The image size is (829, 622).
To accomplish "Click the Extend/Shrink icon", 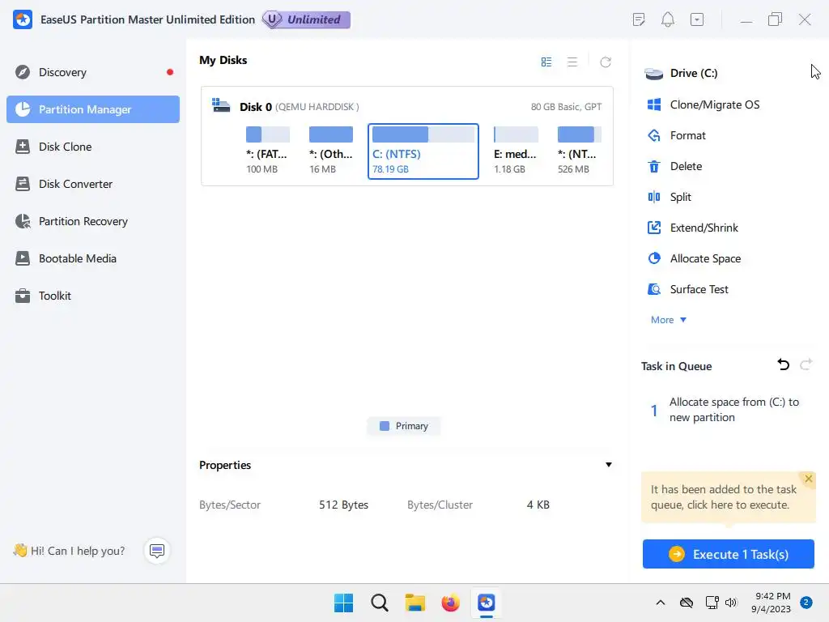I will pos(654,228).
